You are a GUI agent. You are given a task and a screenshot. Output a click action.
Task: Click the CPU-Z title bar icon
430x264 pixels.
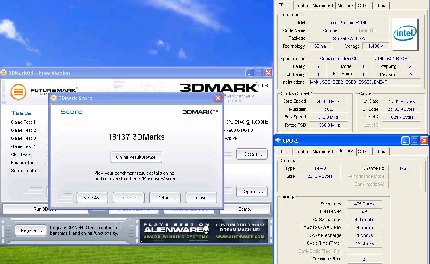[278, 140]
